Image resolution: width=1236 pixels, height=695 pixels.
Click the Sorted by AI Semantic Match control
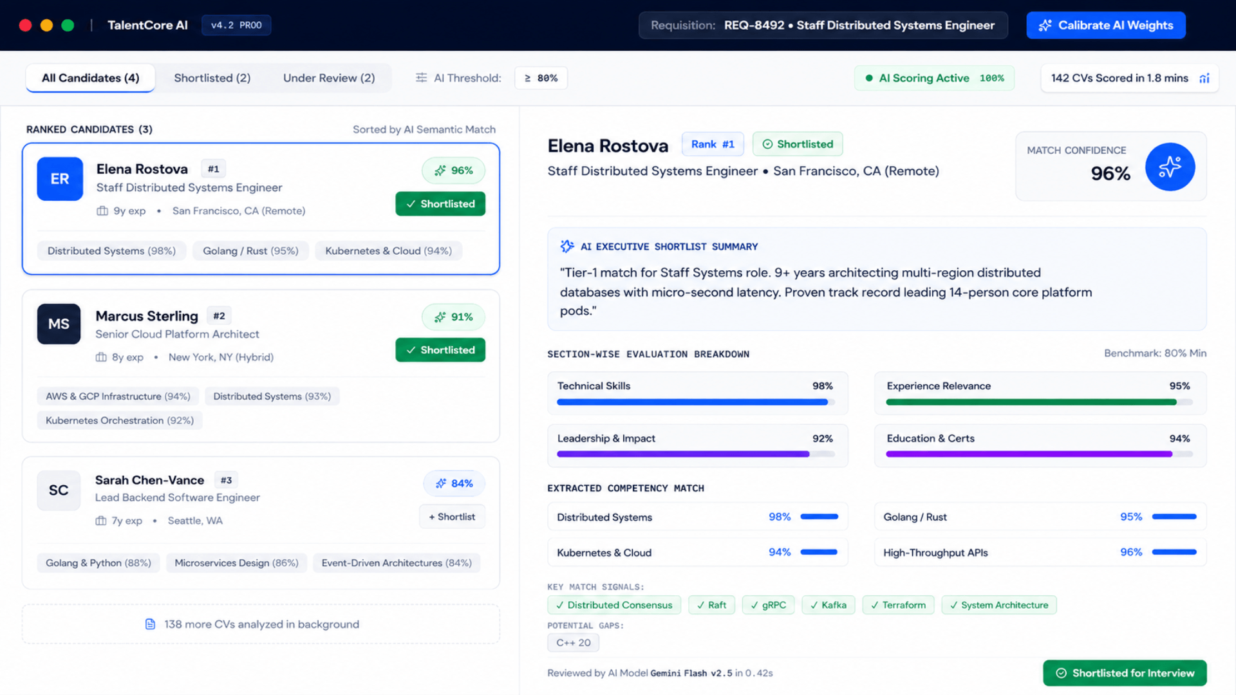[x=424, y=129]
